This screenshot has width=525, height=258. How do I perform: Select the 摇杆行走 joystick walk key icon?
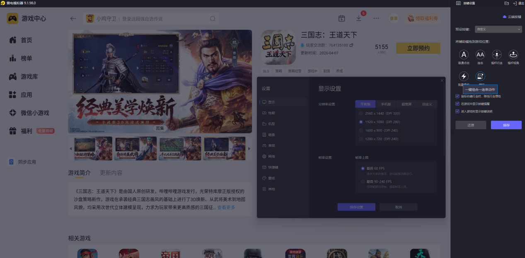coord(497,55)
